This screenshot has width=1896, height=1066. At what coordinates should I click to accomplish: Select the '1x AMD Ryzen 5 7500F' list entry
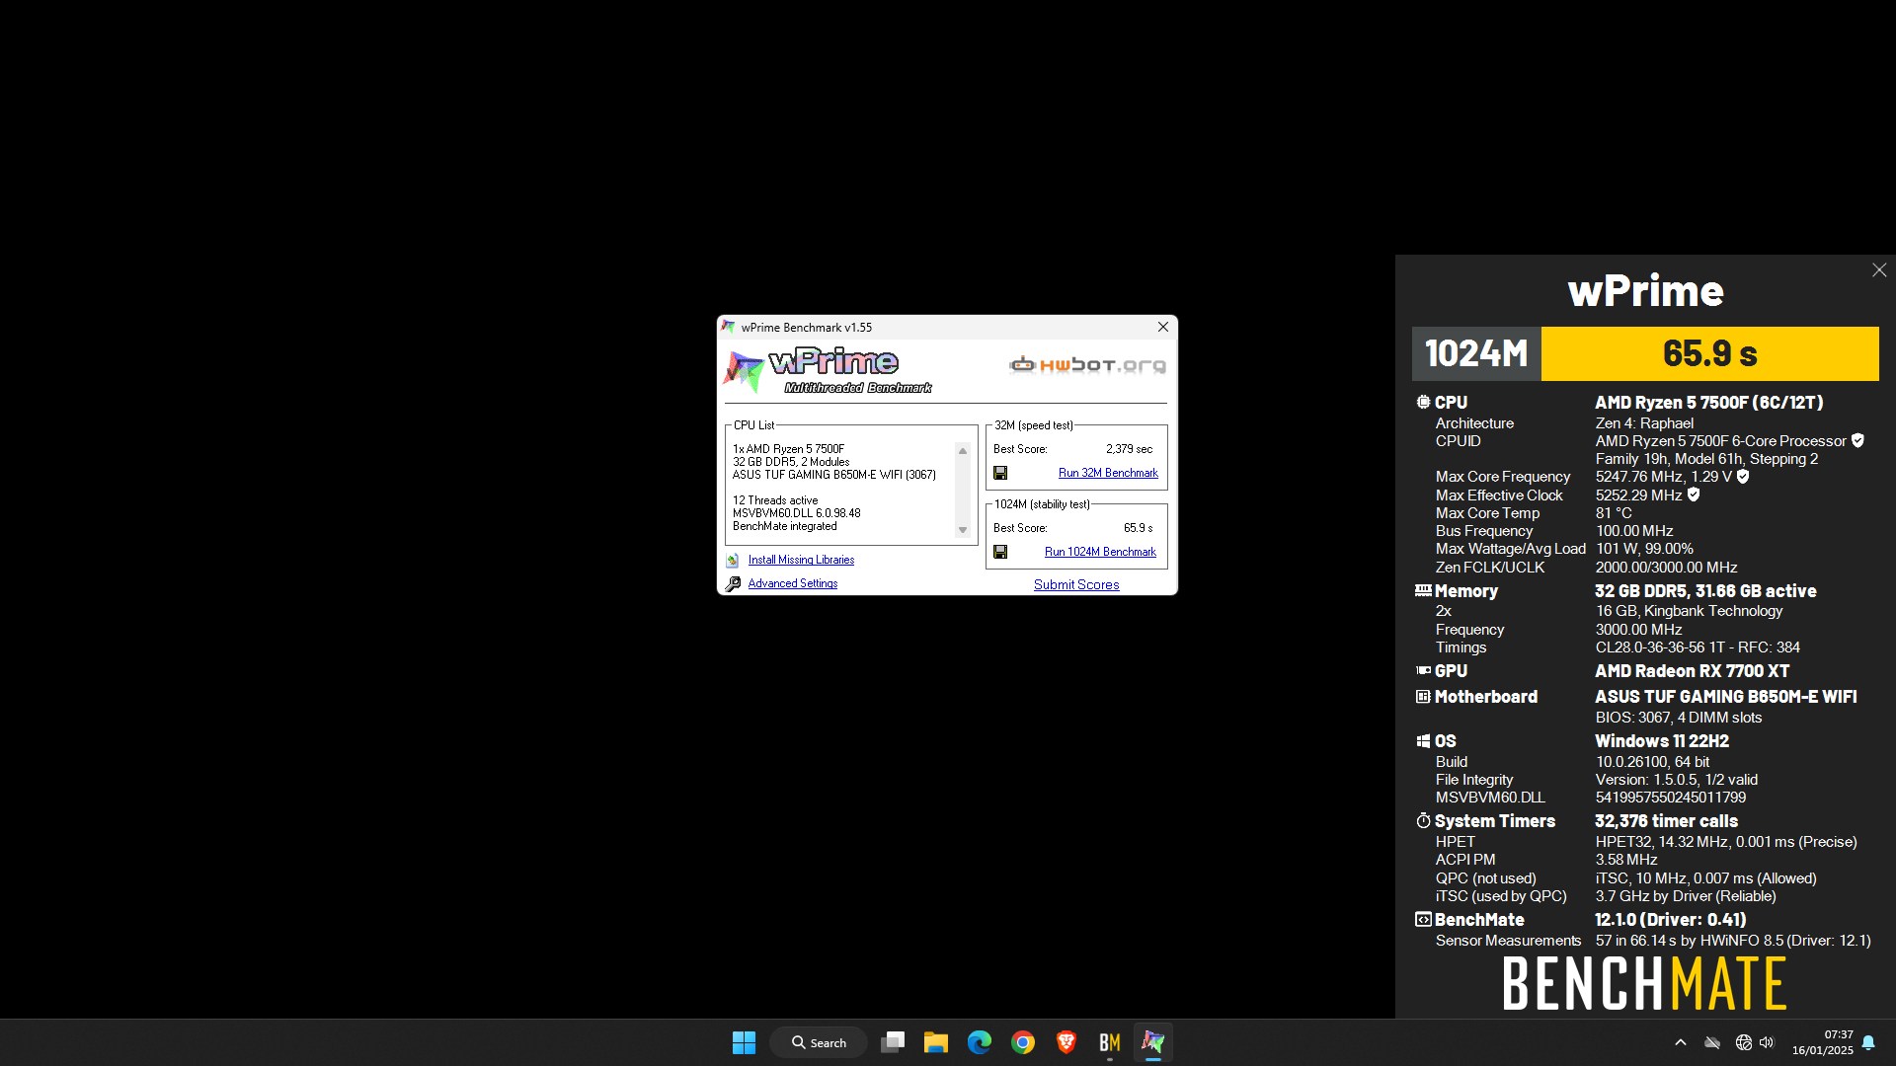pos(789,449)
